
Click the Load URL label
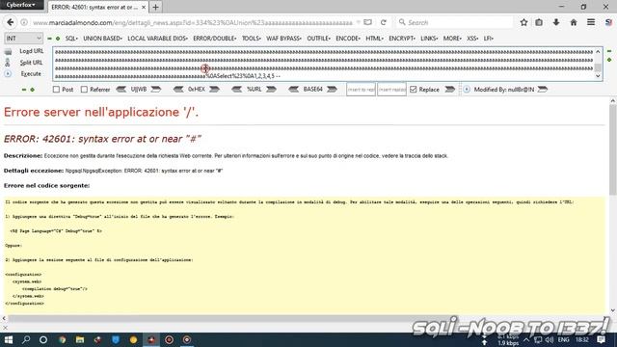(x=32, y=51)
